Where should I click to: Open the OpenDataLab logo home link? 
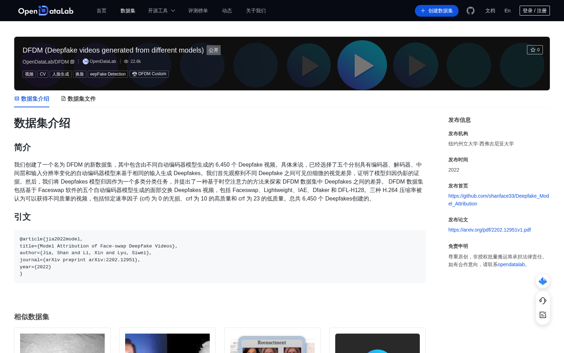coord(46,11)
